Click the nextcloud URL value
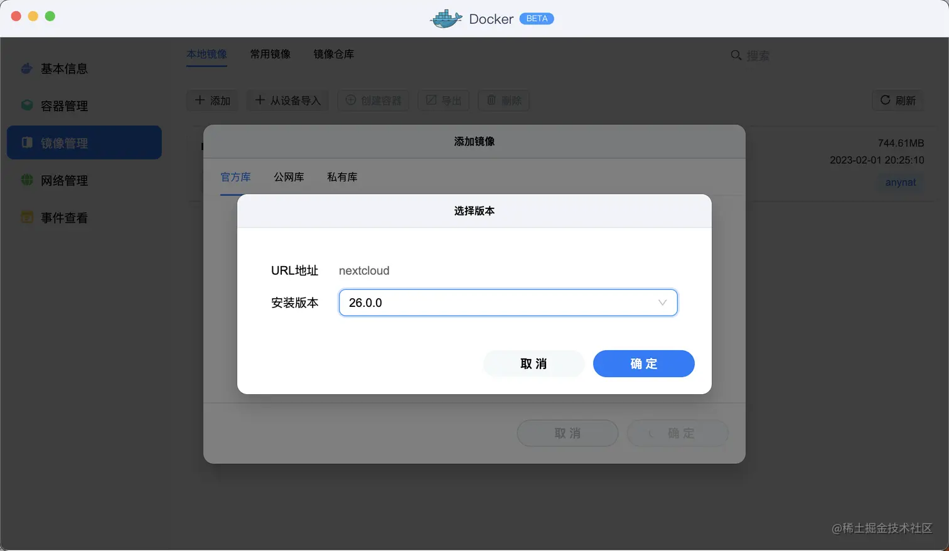The height and width of the screenshot is (551, 949). pos(364,270)
